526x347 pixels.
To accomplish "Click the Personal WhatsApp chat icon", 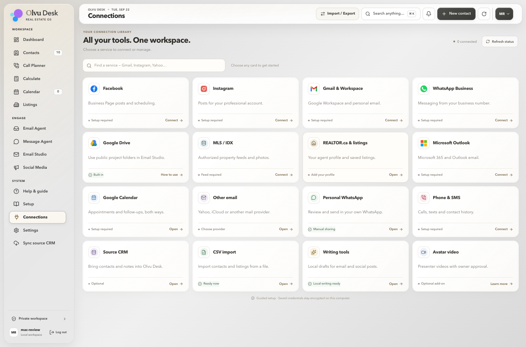I will [x=314, y=198].
